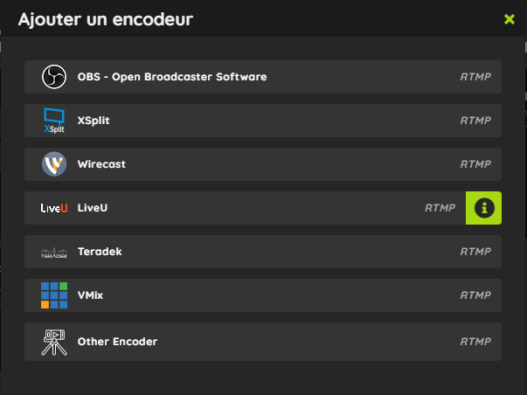Click the VMix colored grid icon
Screen dimensions: 527x395
(54, 295)
